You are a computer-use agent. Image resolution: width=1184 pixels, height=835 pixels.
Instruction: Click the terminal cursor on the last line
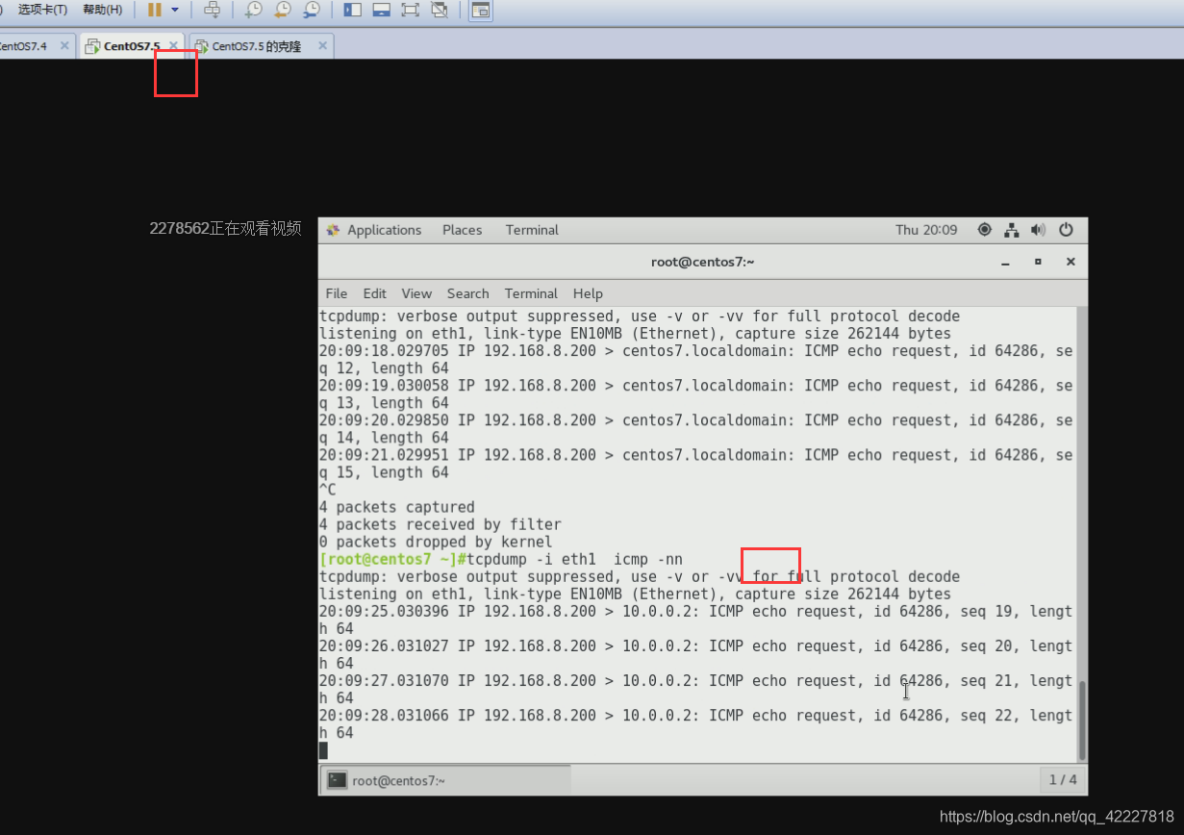[x=323, y=750]
